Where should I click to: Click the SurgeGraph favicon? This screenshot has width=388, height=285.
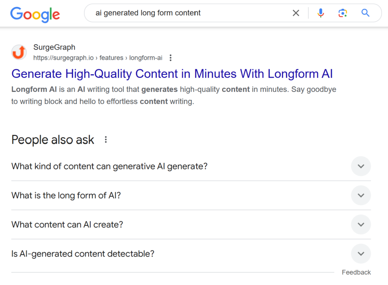[19, 52]
